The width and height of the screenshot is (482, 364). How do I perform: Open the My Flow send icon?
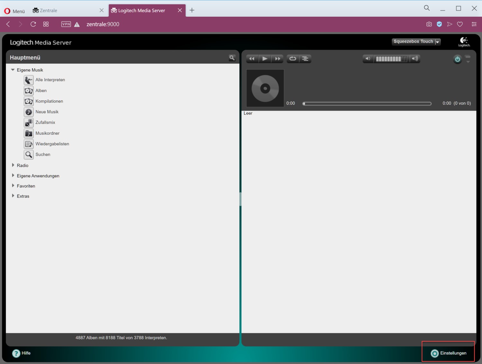pos(450,24)
